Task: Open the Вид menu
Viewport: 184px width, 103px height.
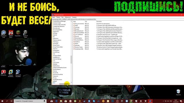Action: coord(62,17)
